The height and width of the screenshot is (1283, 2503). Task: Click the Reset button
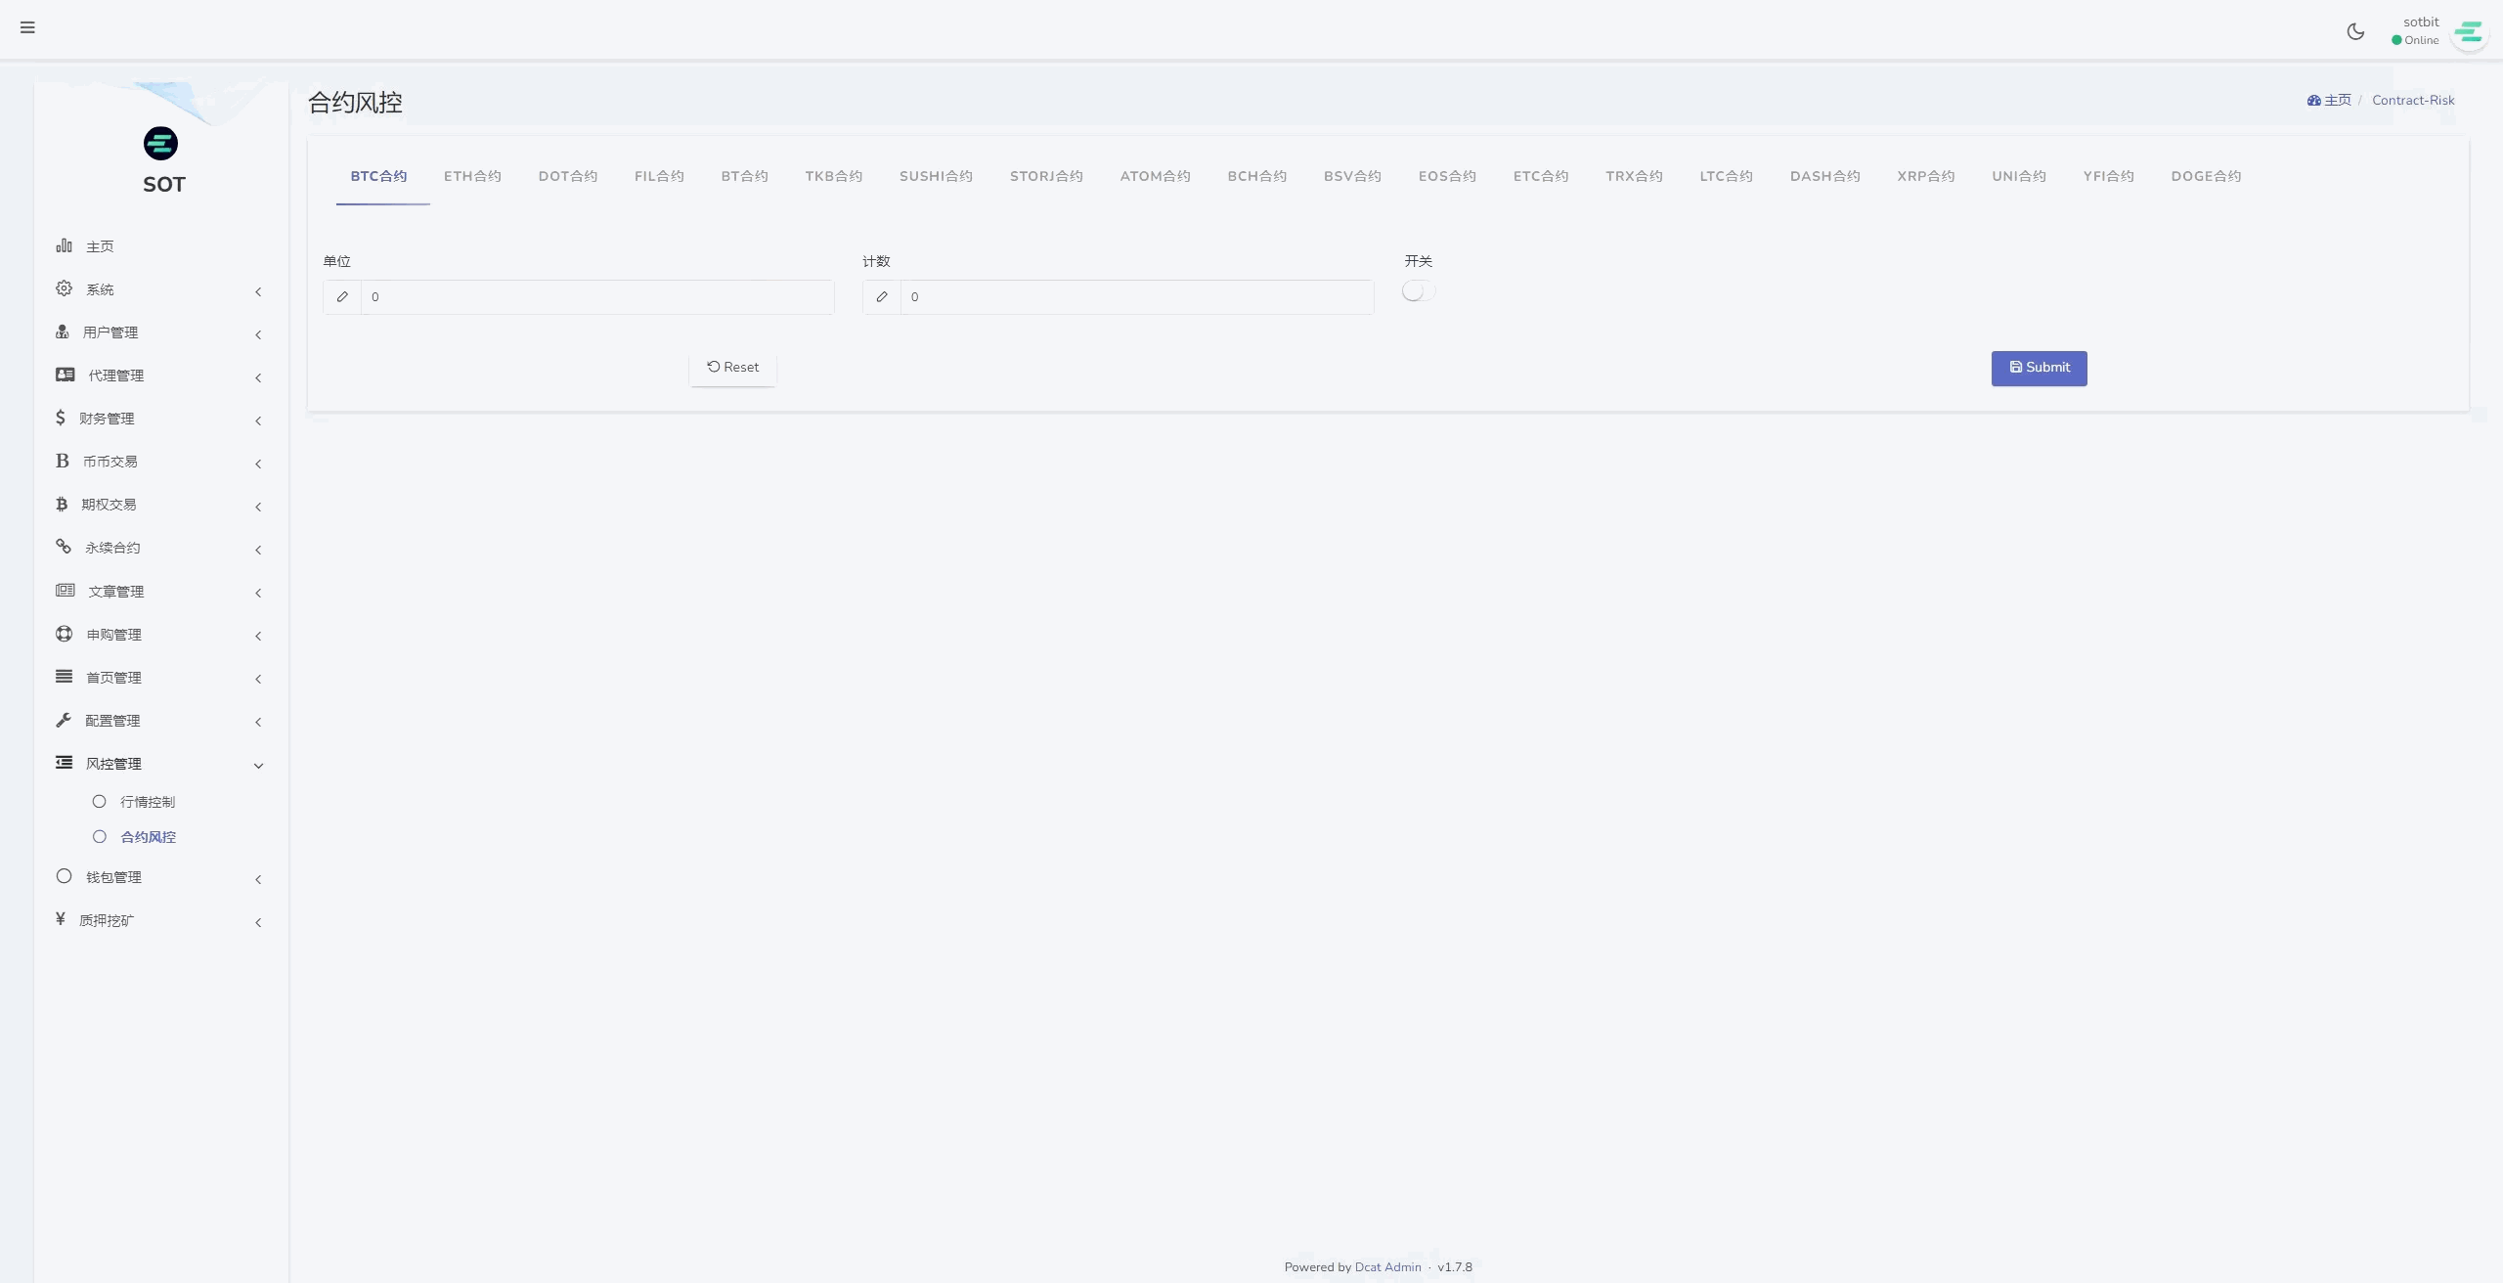(732, 368)
